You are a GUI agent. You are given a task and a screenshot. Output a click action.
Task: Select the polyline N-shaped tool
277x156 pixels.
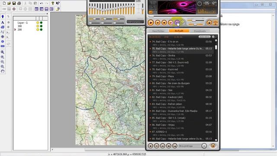pos(3,32)
